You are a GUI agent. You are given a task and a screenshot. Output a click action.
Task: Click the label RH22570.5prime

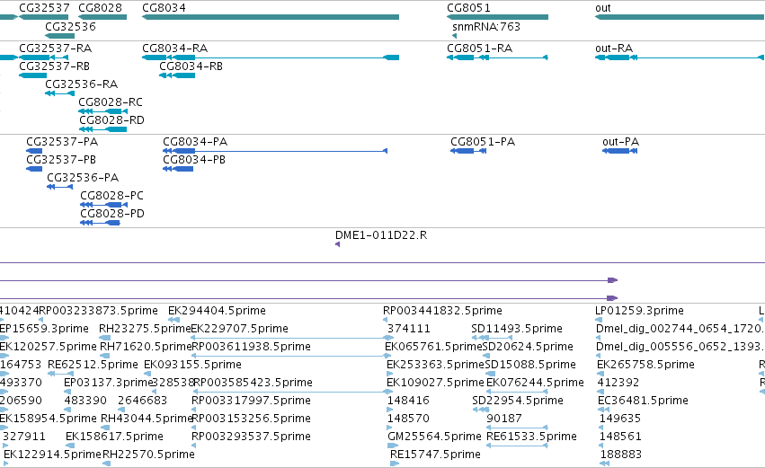click(x=148, y=455)
